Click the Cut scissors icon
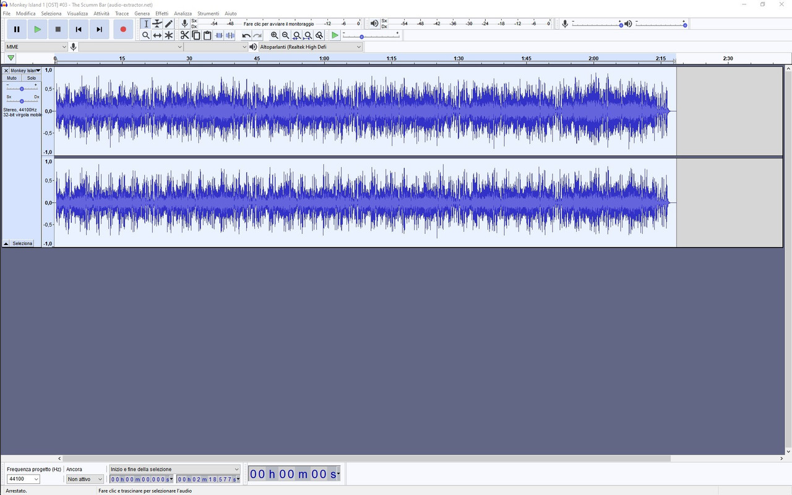The width and height of the screenshot is (792, 495). 184,35
